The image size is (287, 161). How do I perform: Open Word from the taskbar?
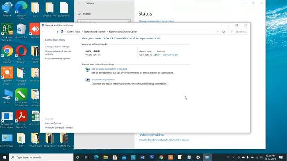[143, 157]
